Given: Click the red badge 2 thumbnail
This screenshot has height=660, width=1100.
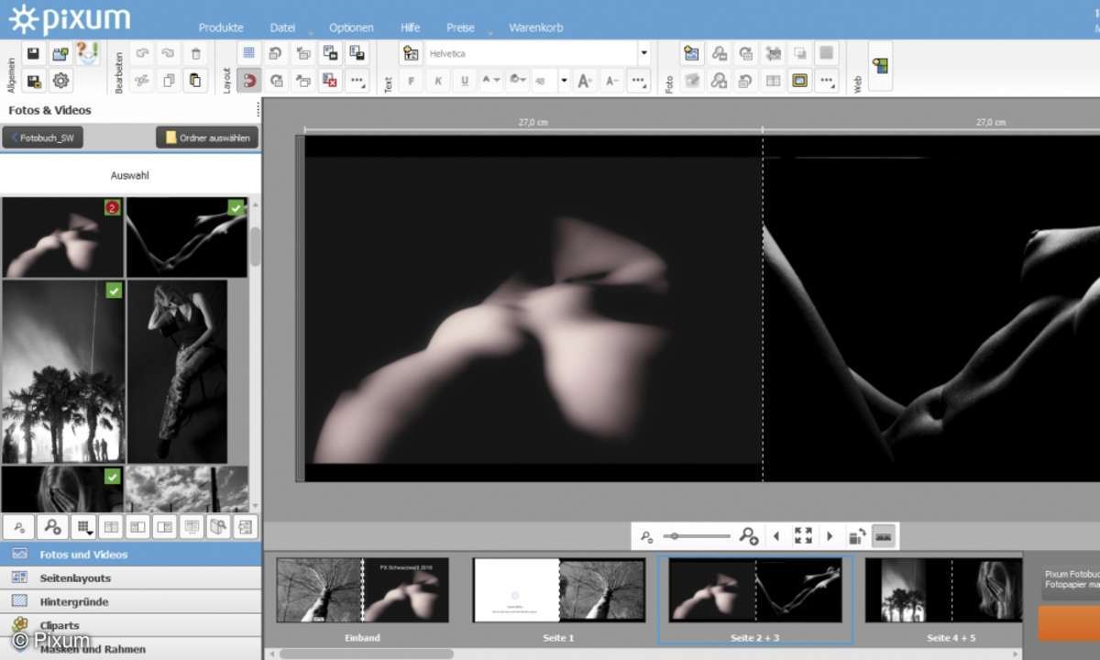Looking at the screenshot, I should [x=62, y=237].
